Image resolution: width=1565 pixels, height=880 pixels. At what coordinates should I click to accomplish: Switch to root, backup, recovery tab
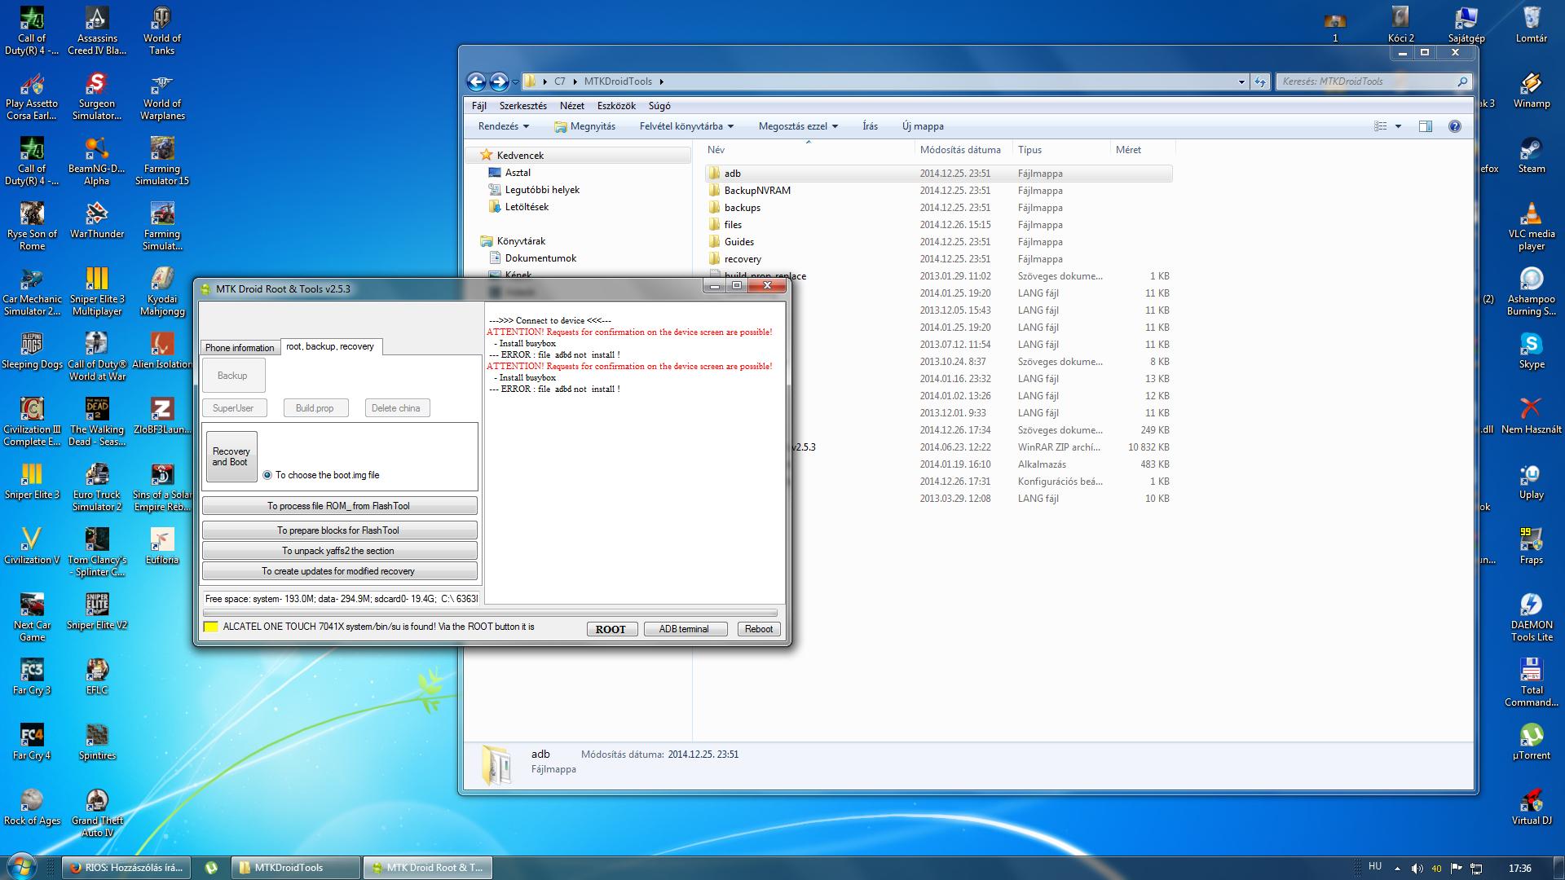(330, 346)
